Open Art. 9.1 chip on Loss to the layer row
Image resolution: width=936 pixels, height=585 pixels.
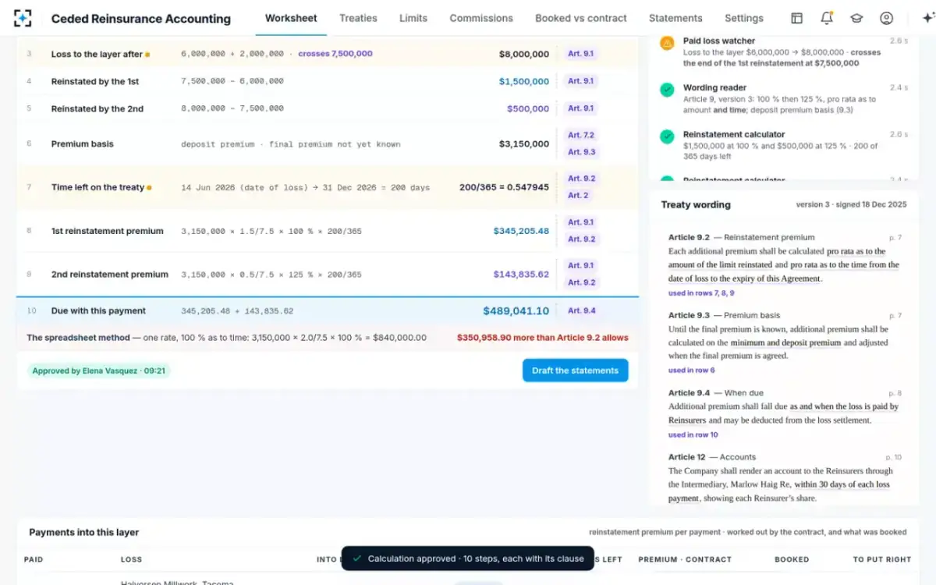[x=580, y=54]
